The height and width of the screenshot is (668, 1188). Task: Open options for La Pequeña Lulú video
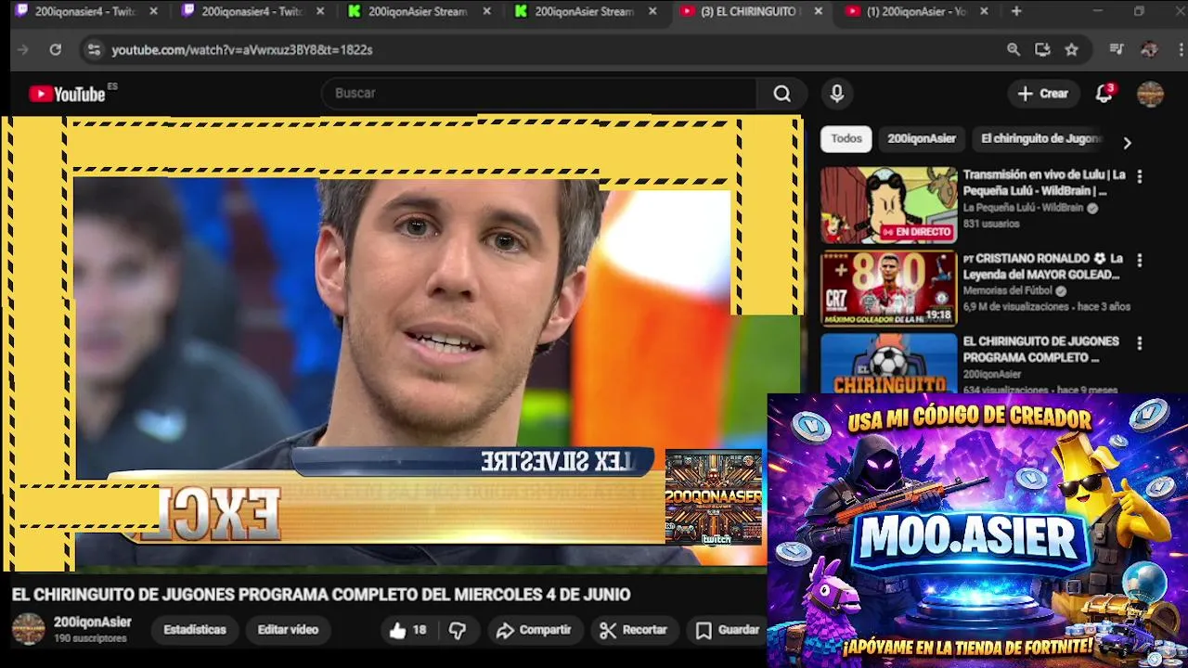(x=1140, y=176)
